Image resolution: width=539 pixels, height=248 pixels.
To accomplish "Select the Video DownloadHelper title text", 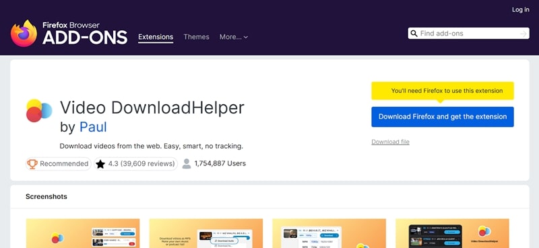I will (152, 108).
